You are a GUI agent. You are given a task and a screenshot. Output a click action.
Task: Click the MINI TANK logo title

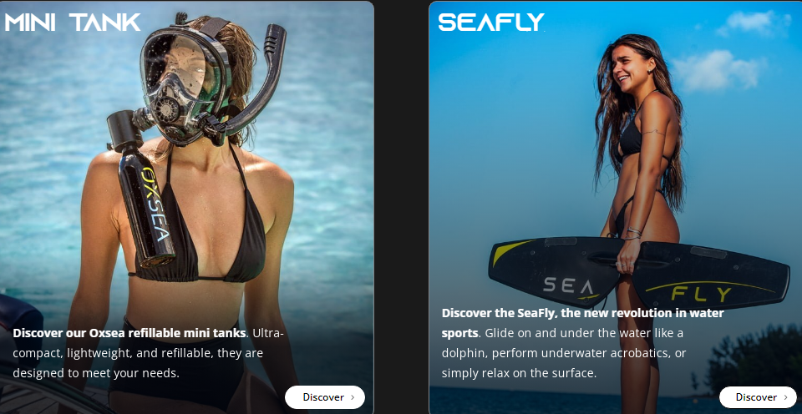(72, 22)
